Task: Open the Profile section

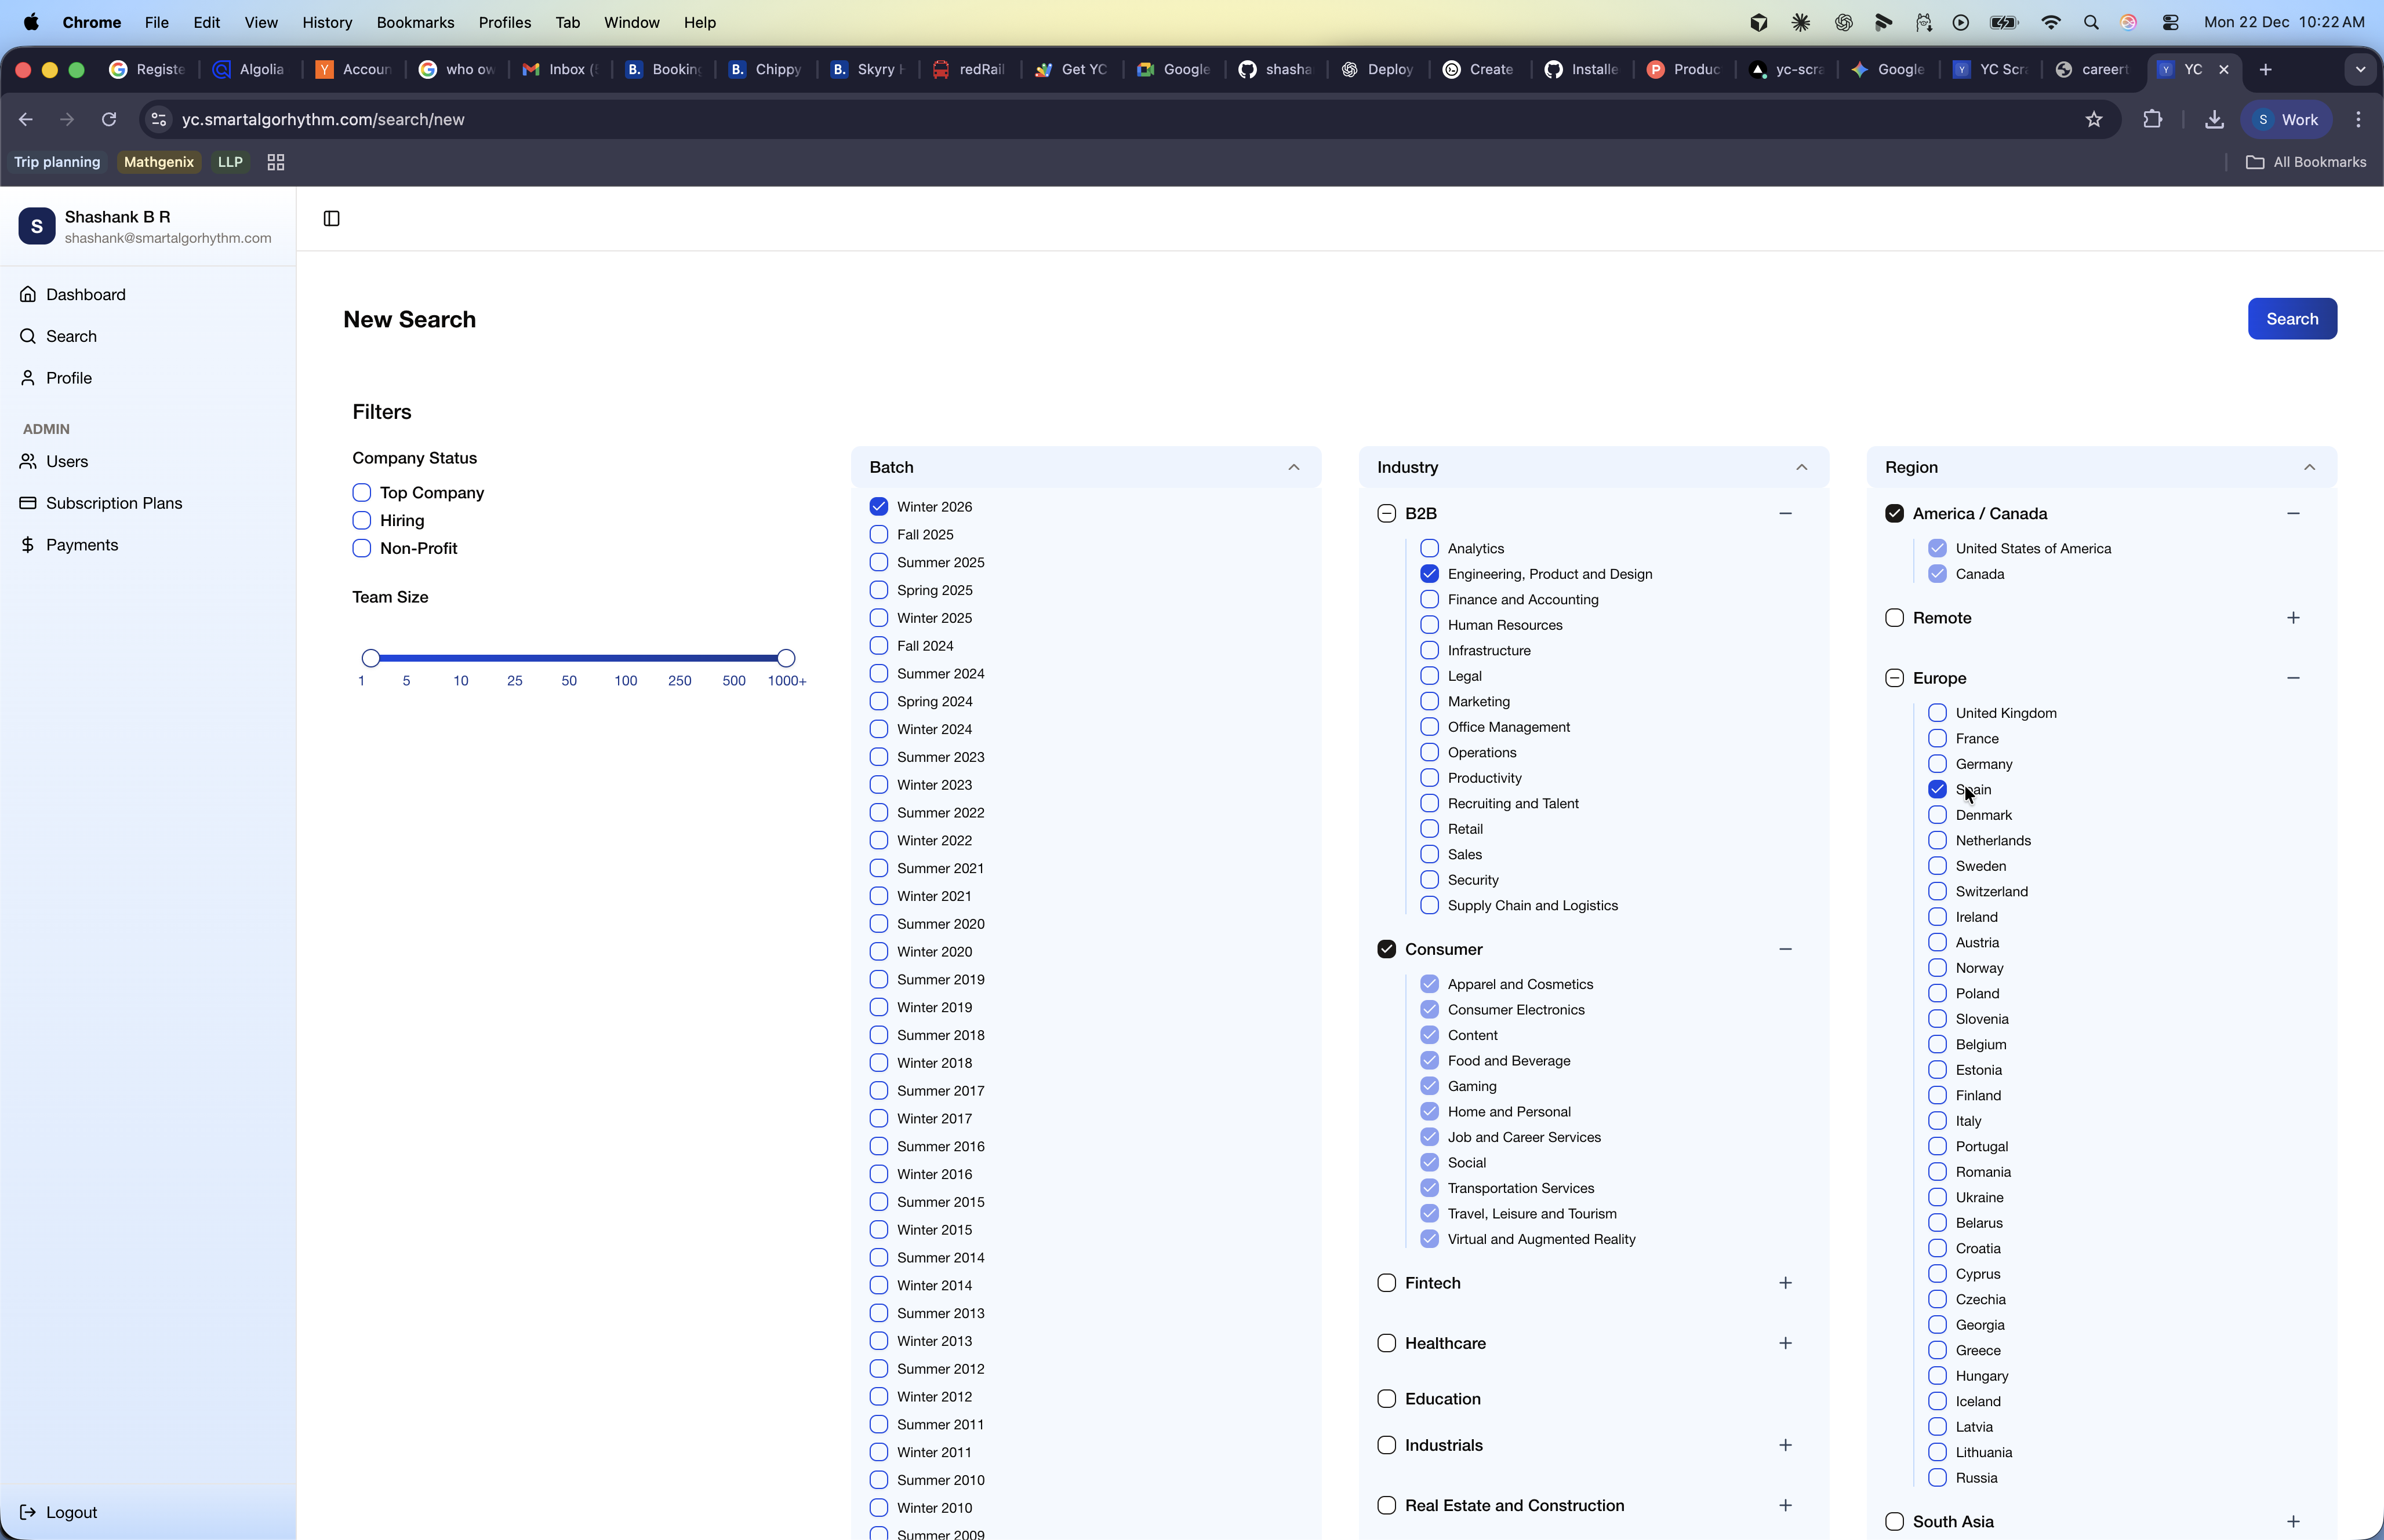Action: pyautogui.click(x=69, y=377)
